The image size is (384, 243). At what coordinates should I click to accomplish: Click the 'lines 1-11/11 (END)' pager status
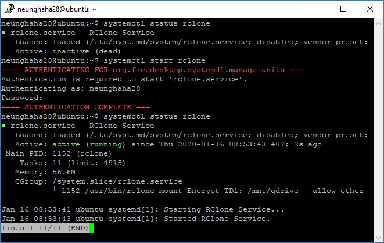click(x=45, y=228)
